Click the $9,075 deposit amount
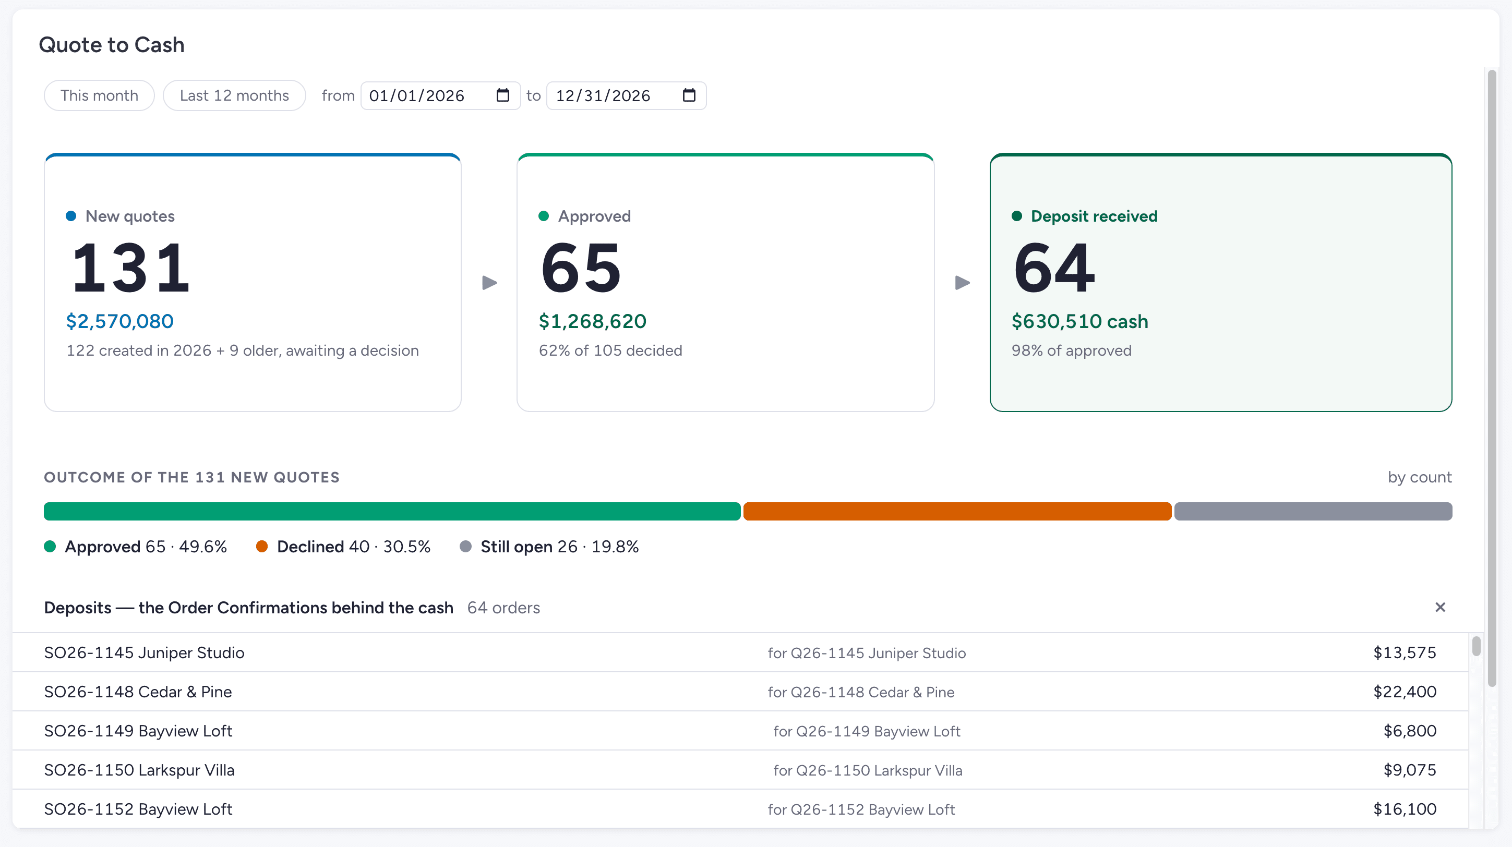Screen dimensions: 1512x847 (1410, 770)
